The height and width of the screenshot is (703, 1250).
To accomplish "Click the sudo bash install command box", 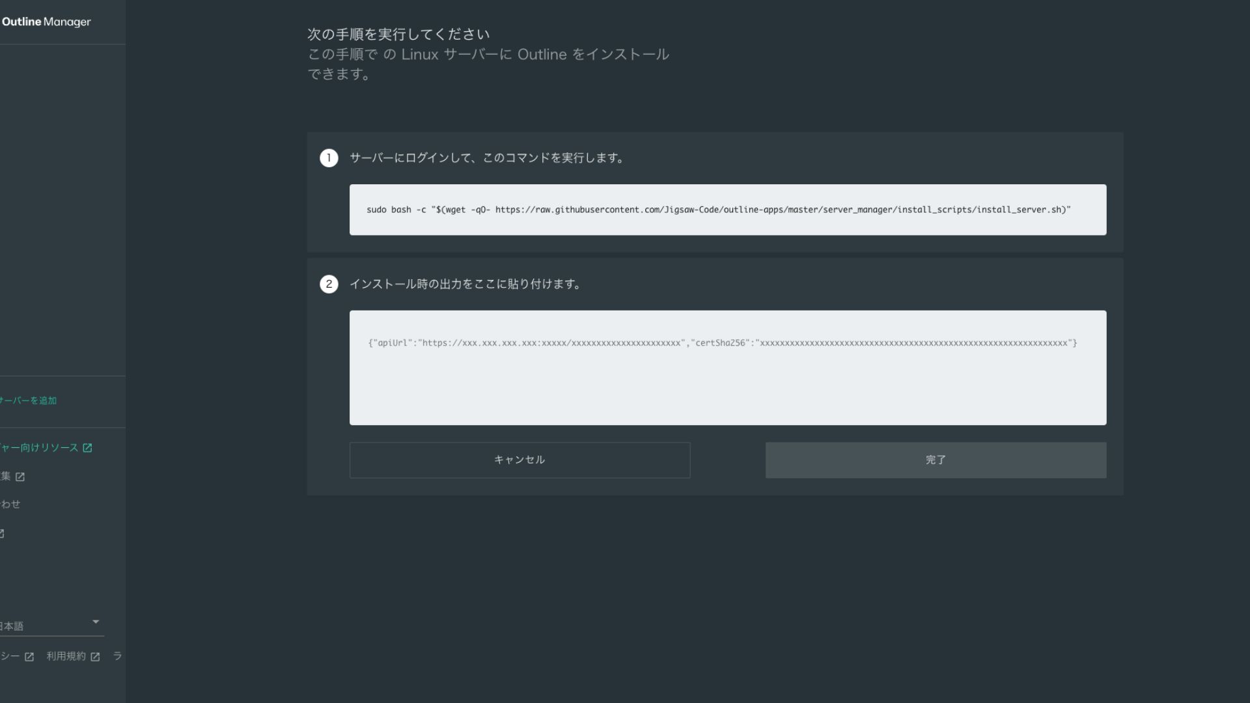I will pos(728,210).
